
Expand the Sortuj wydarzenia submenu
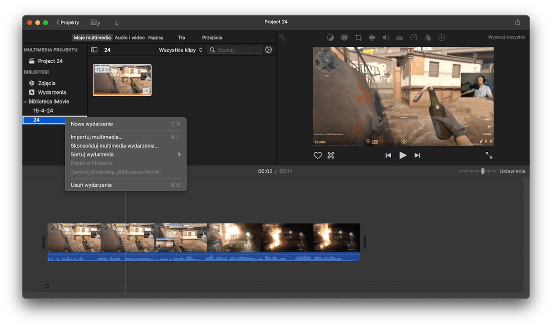click(126, 154)
